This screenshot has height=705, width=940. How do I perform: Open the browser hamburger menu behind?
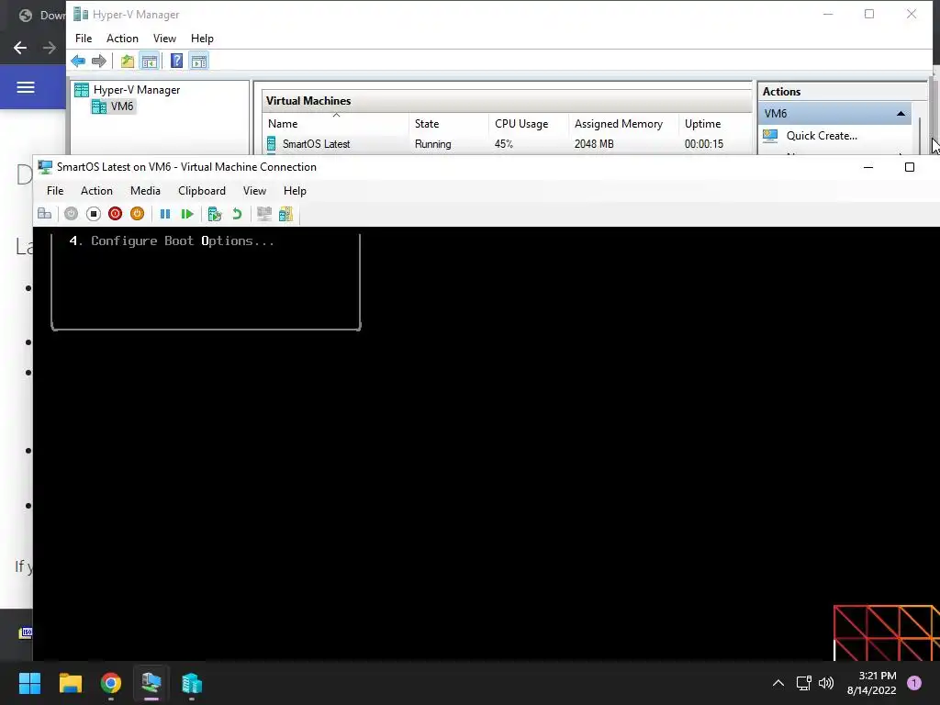coord(25,87)
